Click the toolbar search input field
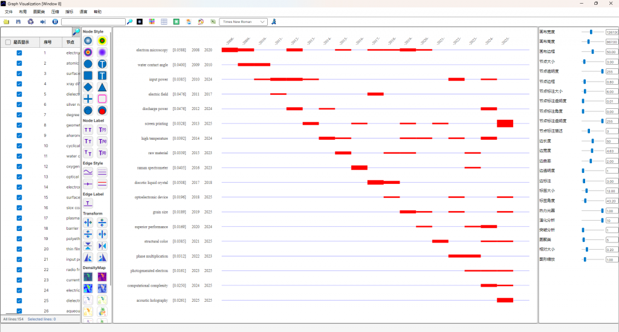Screen dimensions: 619x332 (x=93, y=22)
